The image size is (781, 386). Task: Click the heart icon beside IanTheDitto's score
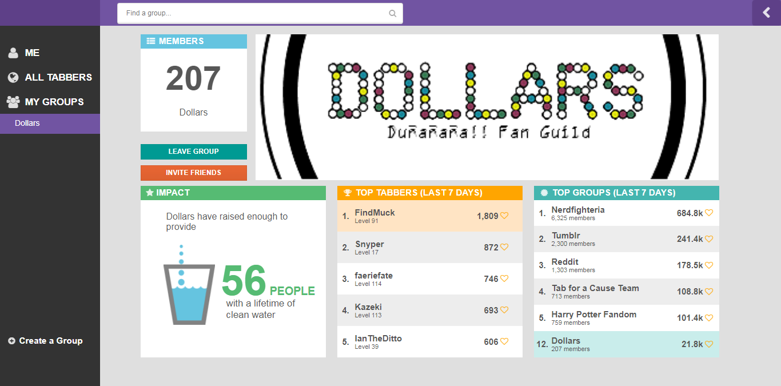[x=504, y=342]
